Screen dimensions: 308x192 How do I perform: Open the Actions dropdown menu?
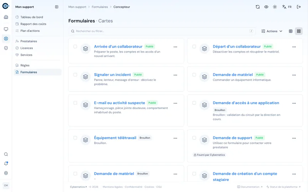(272, 31)
